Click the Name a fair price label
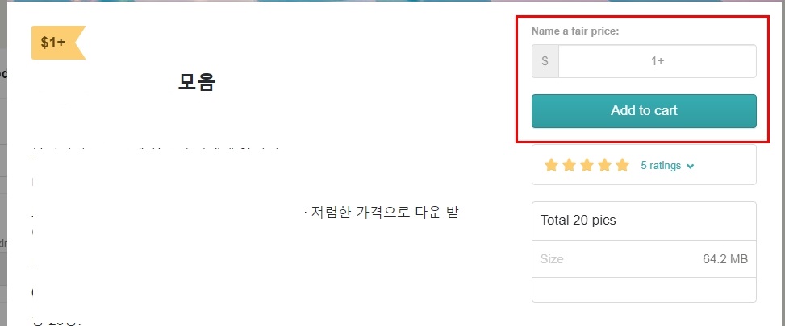Viewport: 785px width, 326px height. 575,31
